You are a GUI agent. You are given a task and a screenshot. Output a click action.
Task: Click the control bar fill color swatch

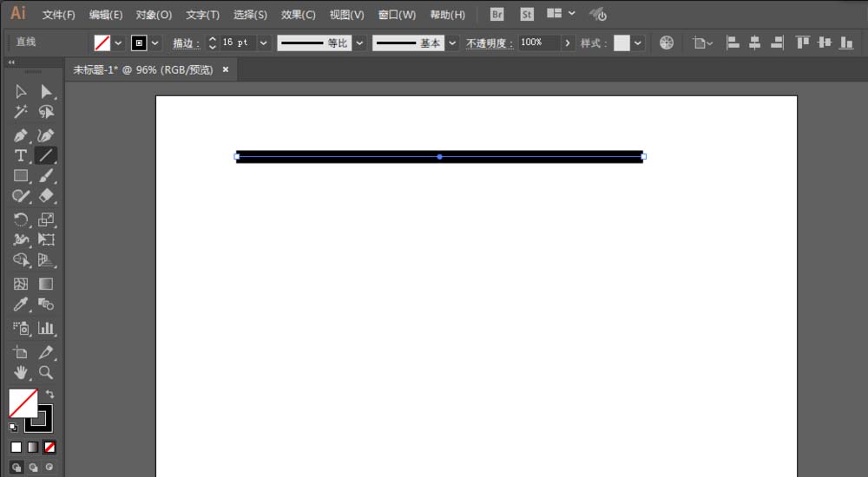point(102,42)
